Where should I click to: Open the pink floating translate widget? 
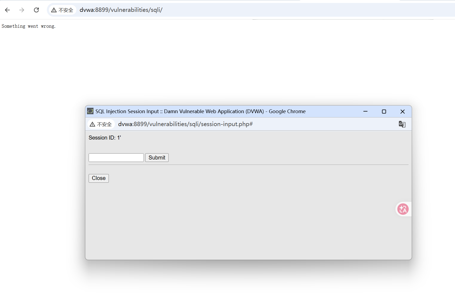[x=403, y=209]
